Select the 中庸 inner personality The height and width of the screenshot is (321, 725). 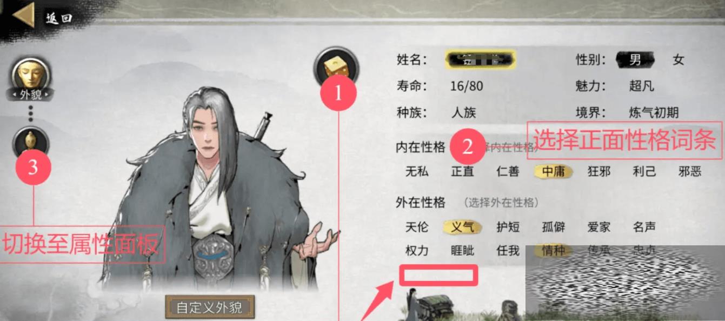pos(554,171)
